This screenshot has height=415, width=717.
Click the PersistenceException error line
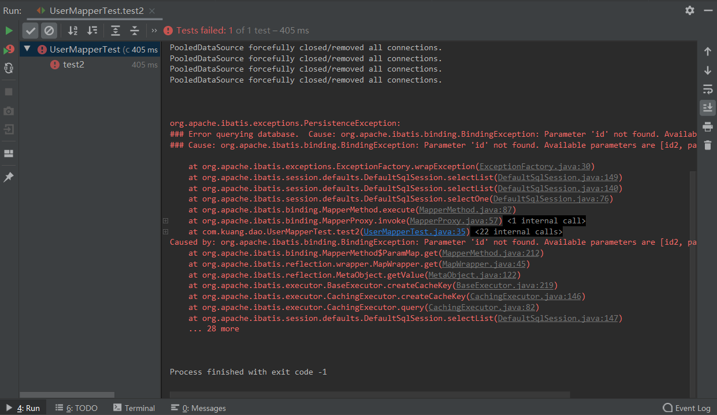(285, 124)
